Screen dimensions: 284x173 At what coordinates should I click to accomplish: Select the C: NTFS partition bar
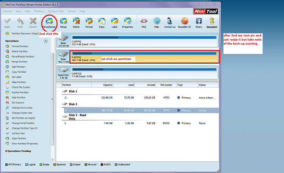click(144, 41)
